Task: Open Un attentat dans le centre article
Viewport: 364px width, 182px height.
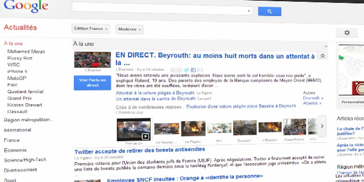Action: coord(156,99)
